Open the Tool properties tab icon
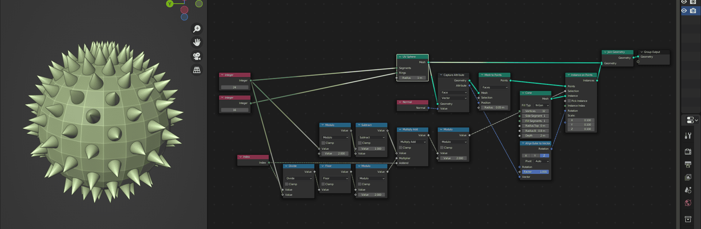Screen dimensions: 701x229 688,136
